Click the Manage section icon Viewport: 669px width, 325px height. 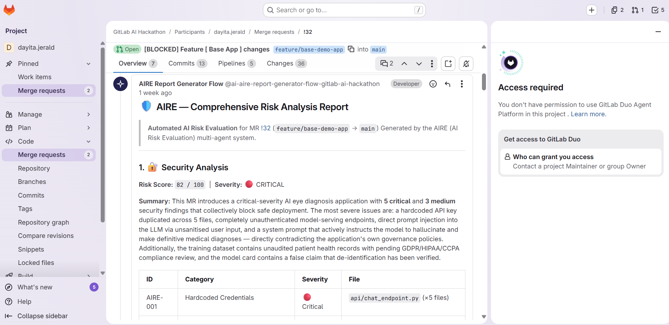pyautogui.click(x=9, y=114)
